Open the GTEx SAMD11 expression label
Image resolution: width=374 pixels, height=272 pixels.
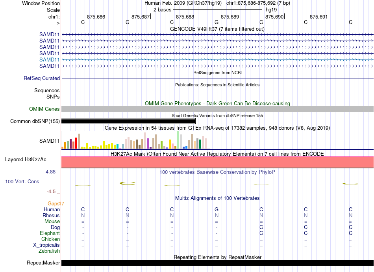pos(49,141)
